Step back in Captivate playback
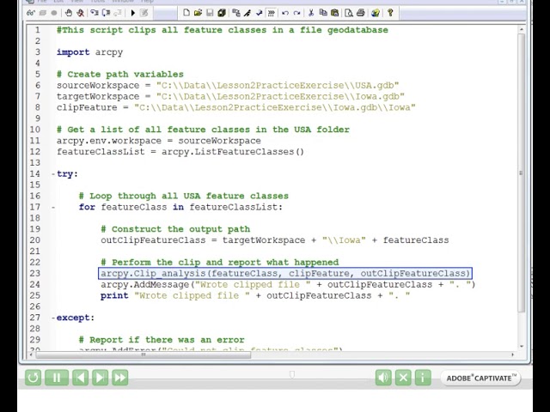550x412 pixels. coord(80,378)
